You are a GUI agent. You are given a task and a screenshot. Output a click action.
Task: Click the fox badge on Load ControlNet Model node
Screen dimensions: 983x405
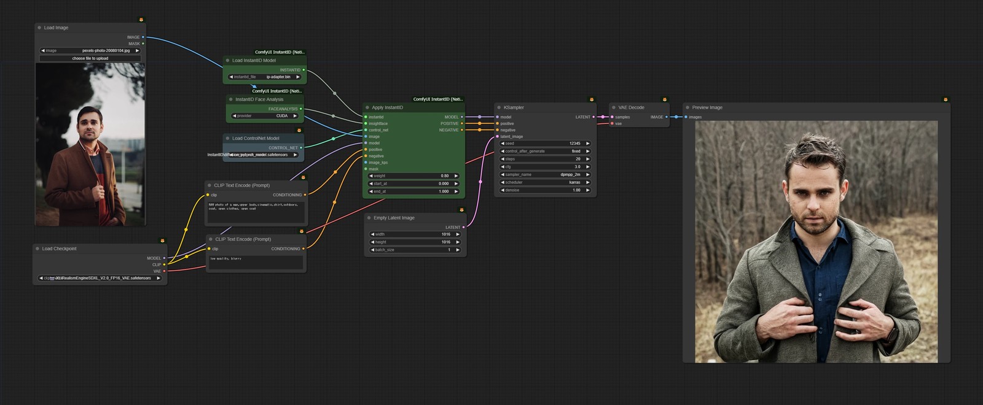[299, 130]
